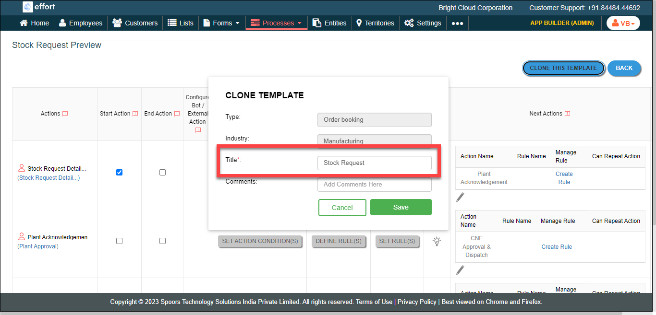Go to the Employees tab
Screen dimensions: 656x315
coord(81,23)
